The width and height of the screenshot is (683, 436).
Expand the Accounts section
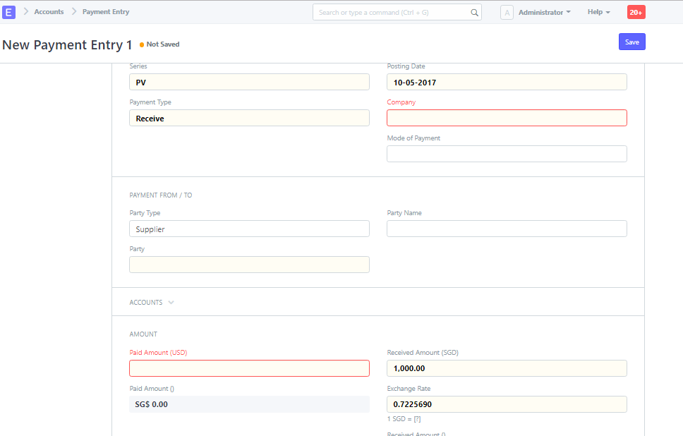pos(152,302)
